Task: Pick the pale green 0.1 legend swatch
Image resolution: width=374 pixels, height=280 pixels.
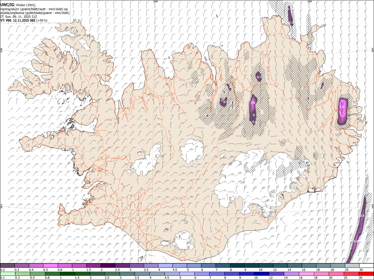Action: pyautogui.click(x=7, y=274)
